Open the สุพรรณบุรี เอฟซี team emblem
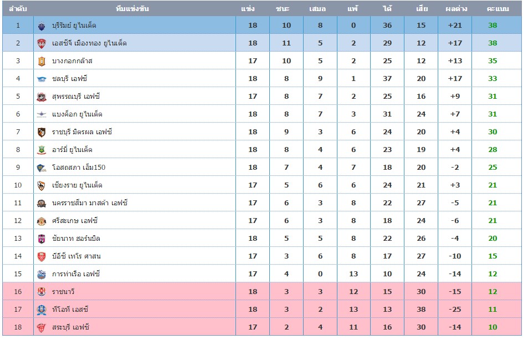Viewport: 528px width, 339px height. pos(42,97)
